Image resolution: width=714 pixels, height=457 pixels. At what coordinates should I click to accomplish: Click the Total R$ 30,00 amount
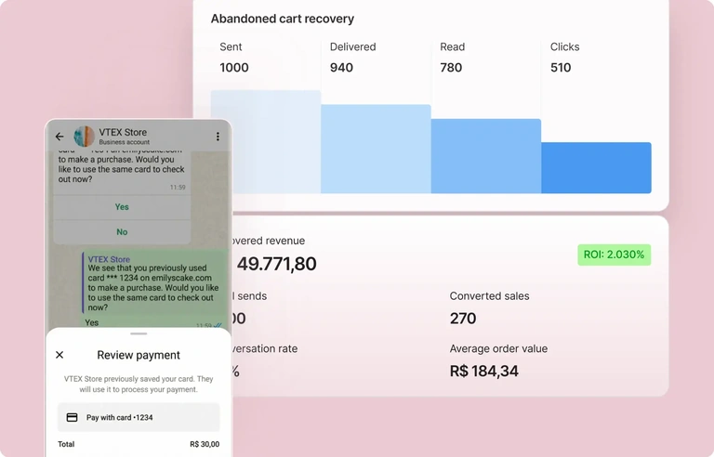point(205,444)
